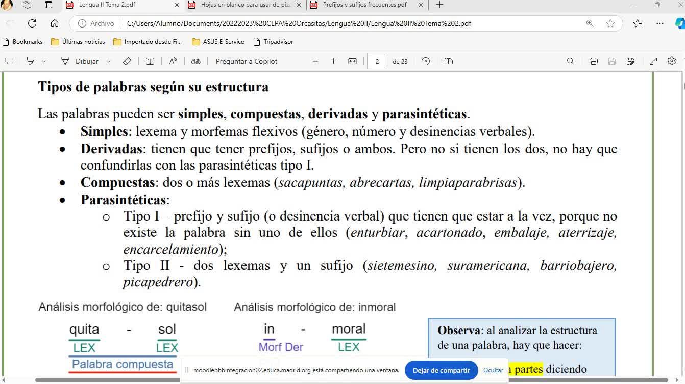Viewport: 685px width, 384px height.
Task: Zoom out of the PDF
Action: [x=315, y=61]
